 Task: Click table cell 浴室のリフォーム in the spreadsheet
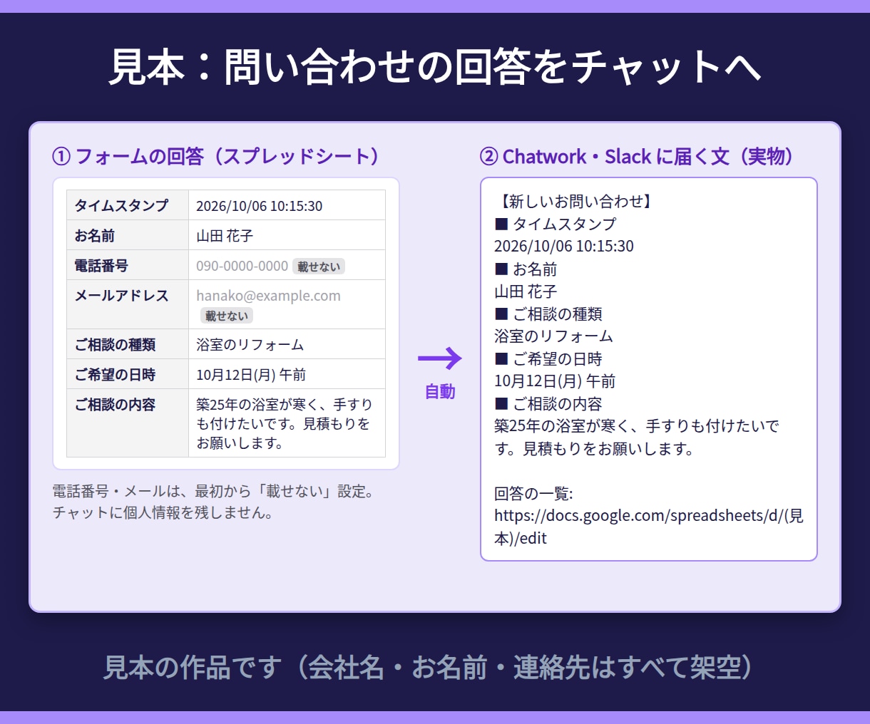(x=250, y=345)
